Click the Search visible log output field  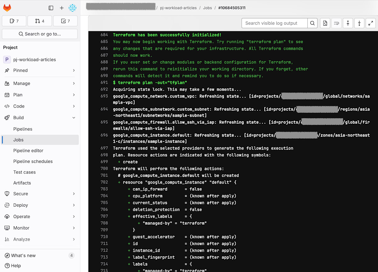pos(274,23)
